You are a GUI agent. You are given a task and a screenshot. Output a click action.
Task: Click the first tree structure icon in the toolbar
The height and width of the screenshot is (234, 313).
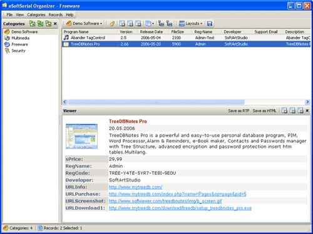162,24
